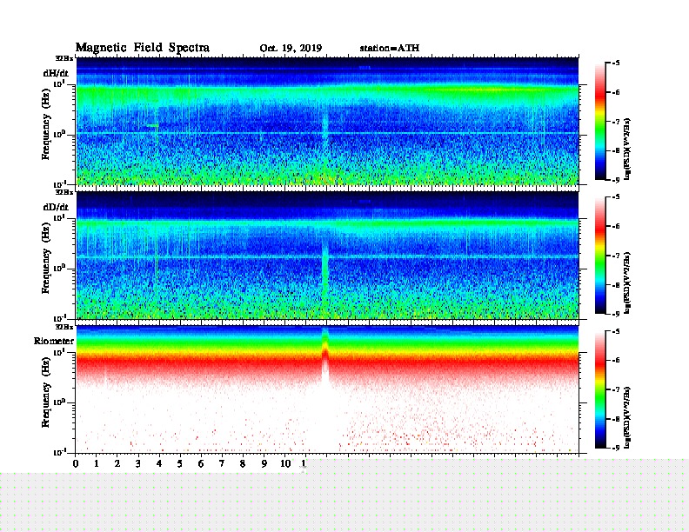Click hour tick label "2" on time axis
The image size is (689, 532).
(117, 464)
